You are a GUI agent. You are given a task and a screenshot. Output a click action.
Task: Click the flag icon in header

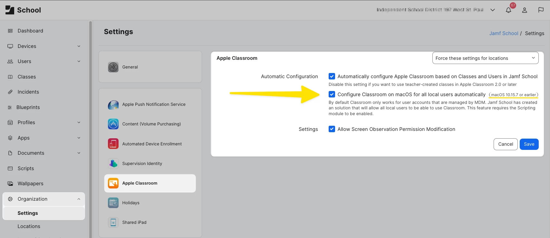541,10
